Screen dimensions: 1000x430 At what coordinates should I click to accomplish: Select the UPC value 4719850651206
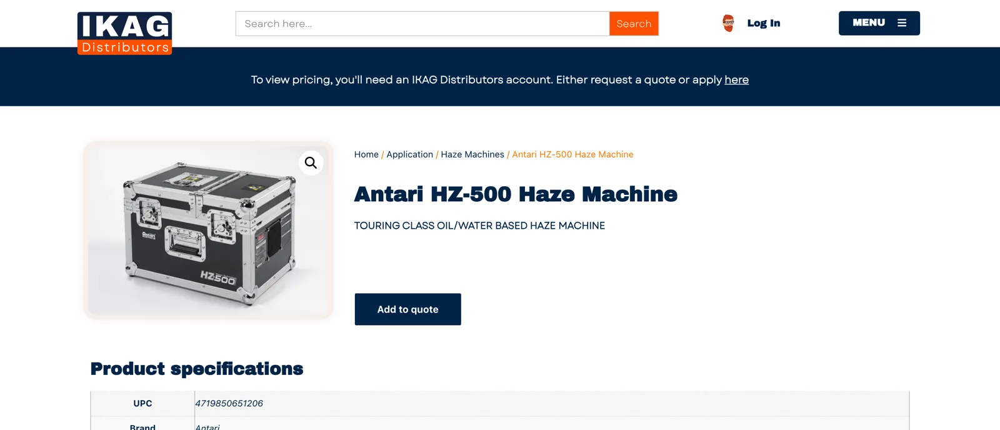tap(229, 404)
